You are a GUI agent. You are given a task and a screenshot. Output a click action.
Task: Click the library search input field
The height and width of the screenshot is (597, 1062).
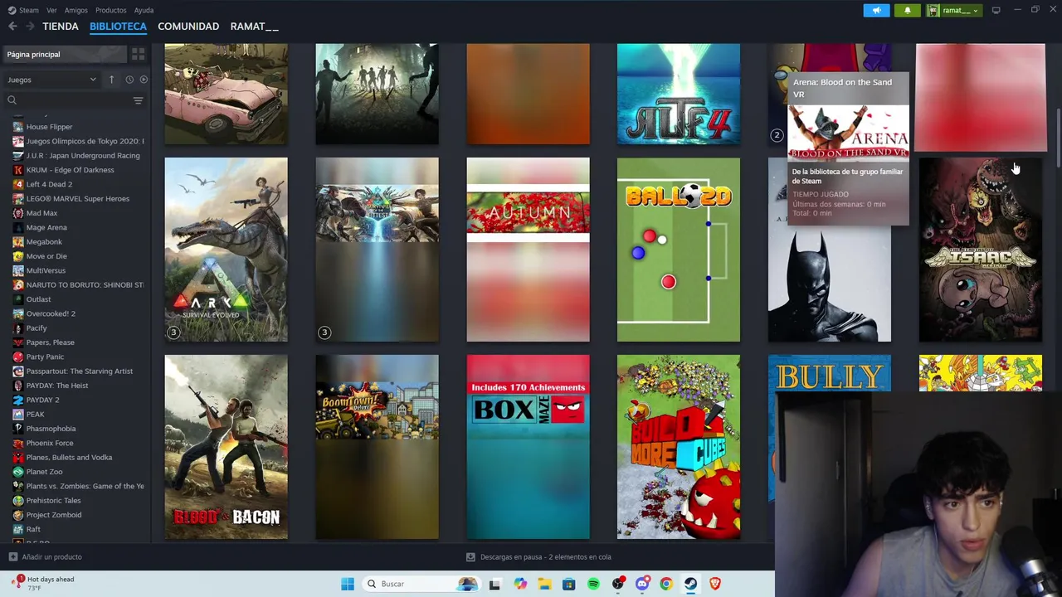tap(75, 100)
